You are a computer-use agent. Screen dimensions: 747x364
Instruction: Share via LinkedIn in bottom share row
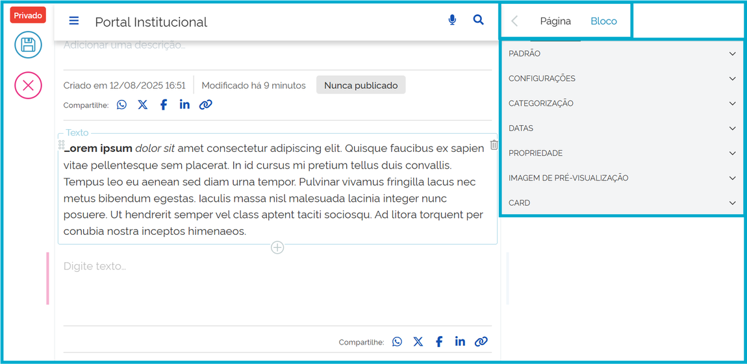(x=460, y=341)
